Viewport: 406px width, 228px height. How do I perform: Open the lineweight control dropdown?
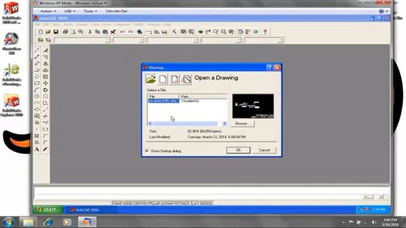pyautogui.click(x=221, y=40)
